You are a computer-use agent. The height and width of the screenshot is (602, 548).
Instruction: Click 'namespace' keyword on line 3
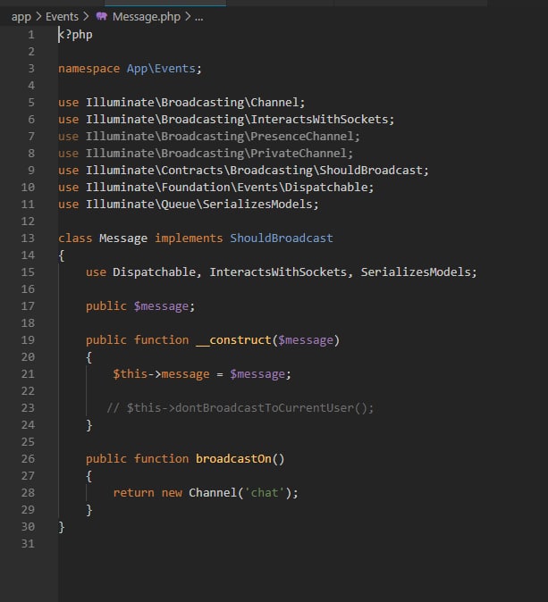(x=89, y=69)
